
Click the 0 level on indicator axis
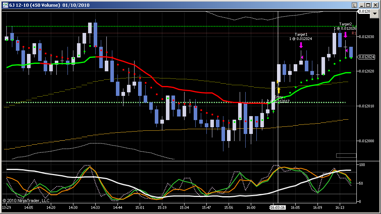click(x=360, y=201)
